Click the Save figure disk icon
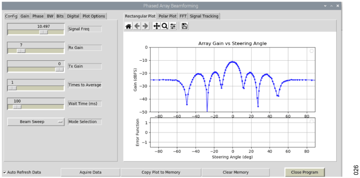The width and height of the screenshot is (360, 178). [x=185, y=26]
